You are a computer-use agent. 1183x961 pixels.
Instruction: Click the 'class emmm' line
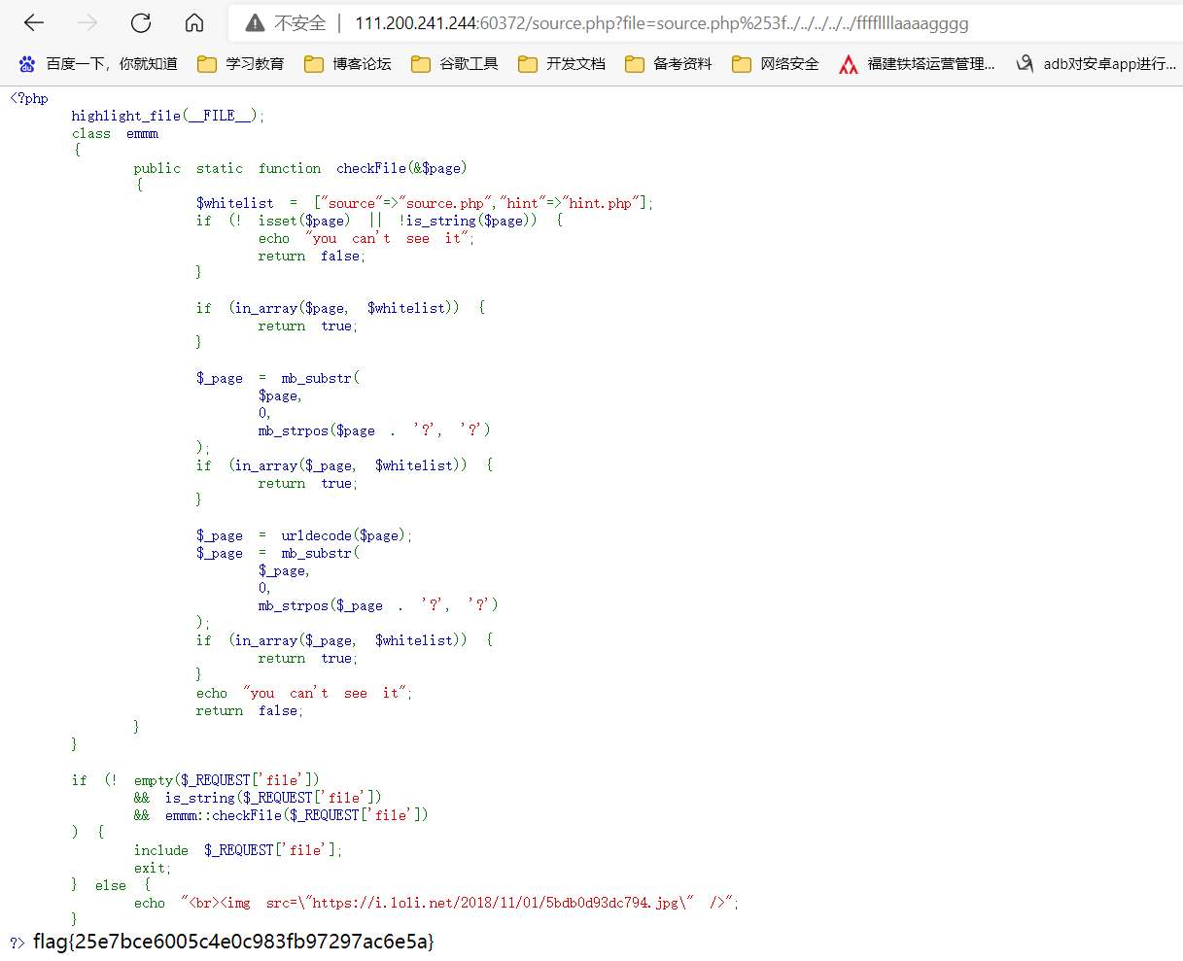115,133
